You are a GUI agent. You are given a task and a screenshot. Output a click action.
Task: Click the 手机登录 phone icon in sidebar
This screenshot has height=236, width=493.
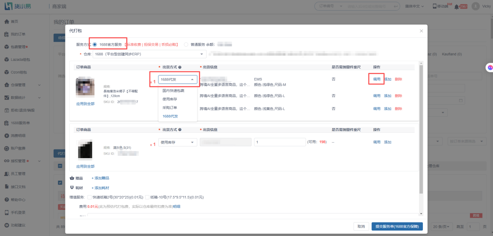pos(7,213)
